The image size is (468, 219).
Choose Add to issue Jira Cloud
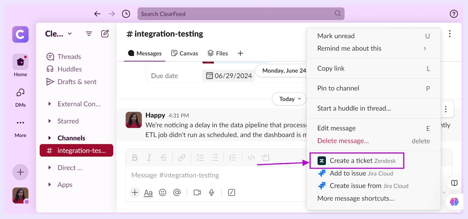point(374,173)
